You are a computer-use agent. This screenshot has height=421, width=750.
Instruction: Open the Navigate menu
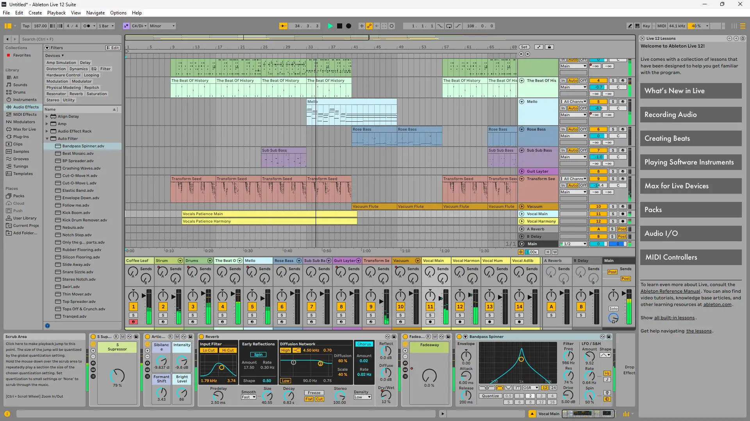pyautogui.click(x=95, y=13)
